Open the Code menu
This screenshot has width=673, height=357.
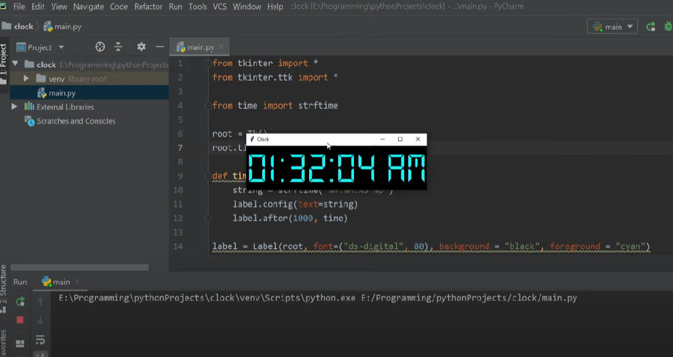coord(118,6)
